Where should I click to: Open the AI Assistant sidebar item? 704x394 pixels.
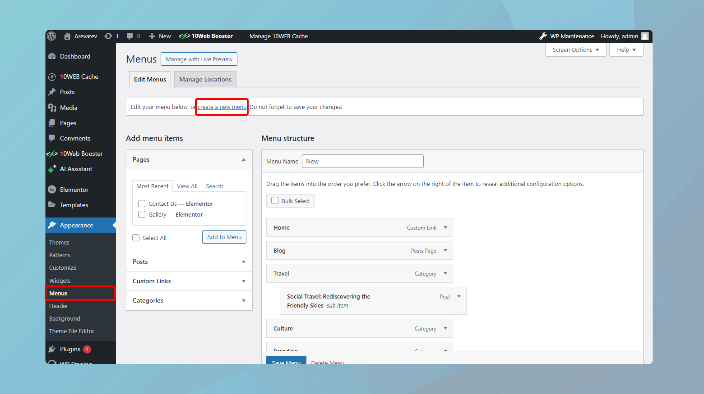tap(76, 169)
